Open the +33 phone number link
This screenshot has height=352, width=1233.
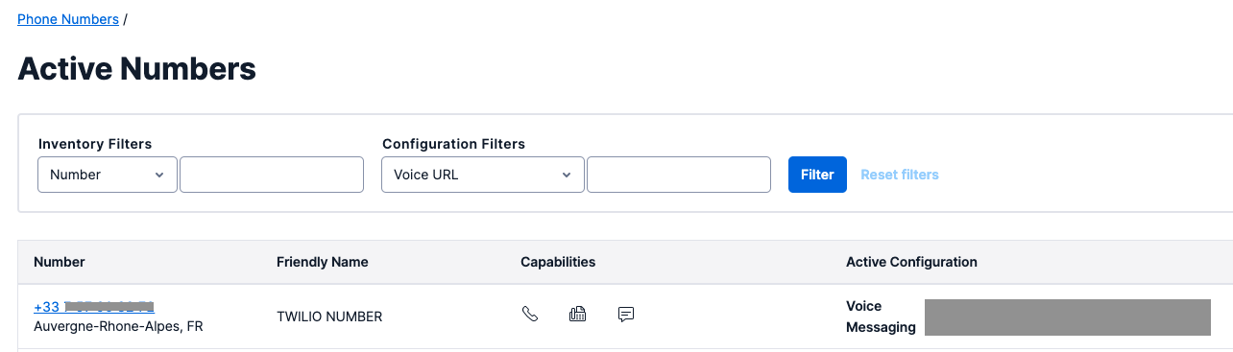94,307
